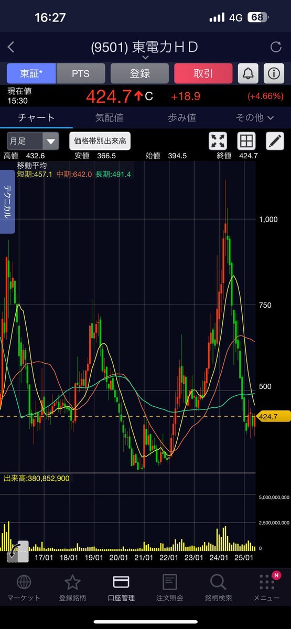
Task: Select the pencil drawing tool
Action: click(x=274, y=141)
